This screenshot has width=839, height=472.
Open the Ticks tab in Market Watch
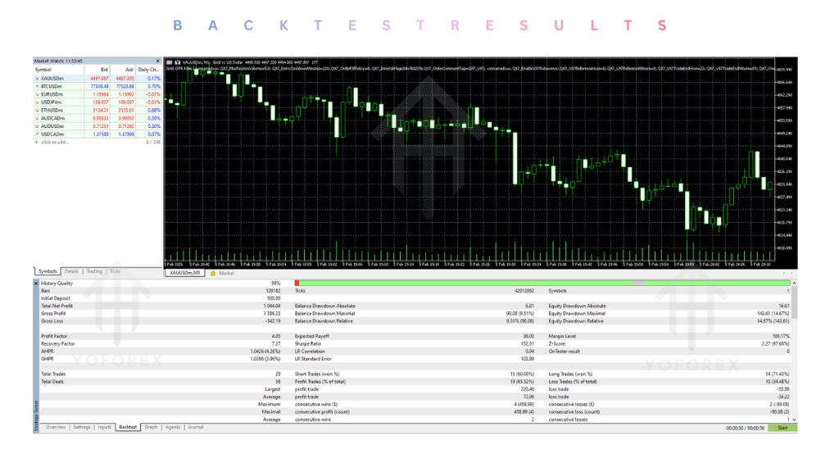116,271
